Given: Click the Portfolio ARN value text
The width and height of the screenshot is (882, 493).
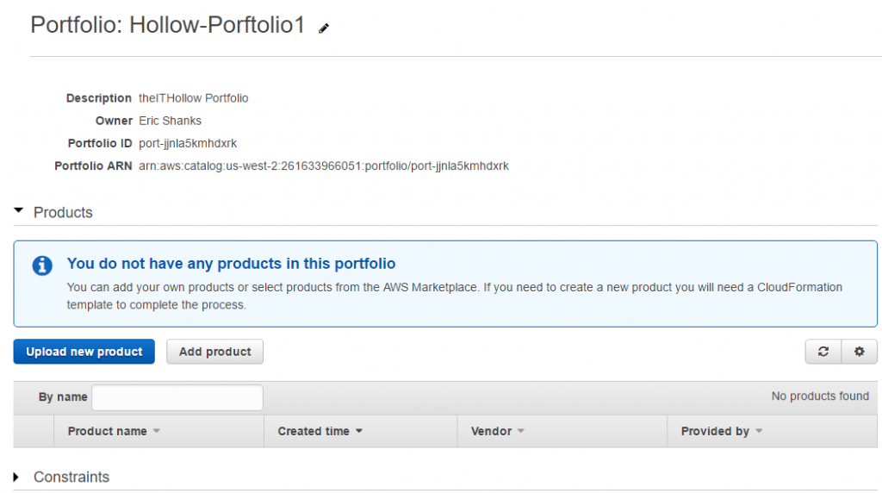Looking at the screenshot, I should [x=324, y=165].
